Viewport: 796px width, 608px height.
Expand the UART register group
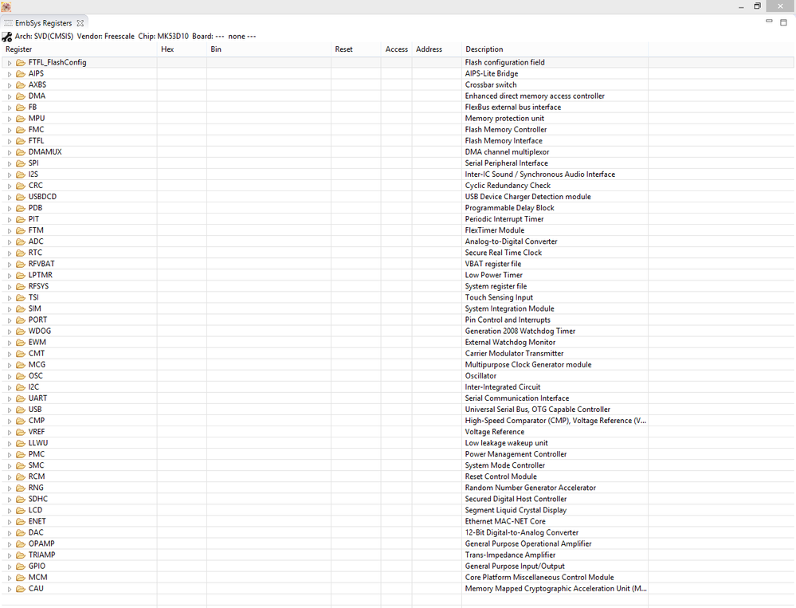pyautogui.click(x=9, y=398)
